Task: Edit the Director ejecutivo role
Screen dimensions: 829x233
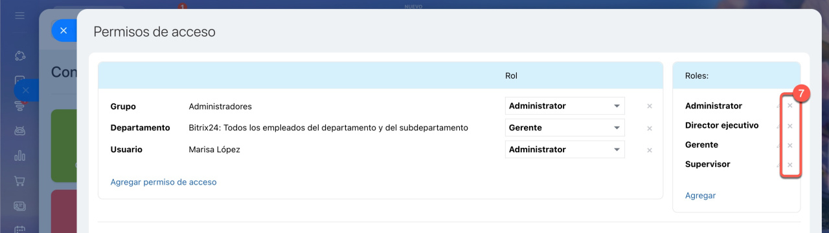Action: point(778,126)
